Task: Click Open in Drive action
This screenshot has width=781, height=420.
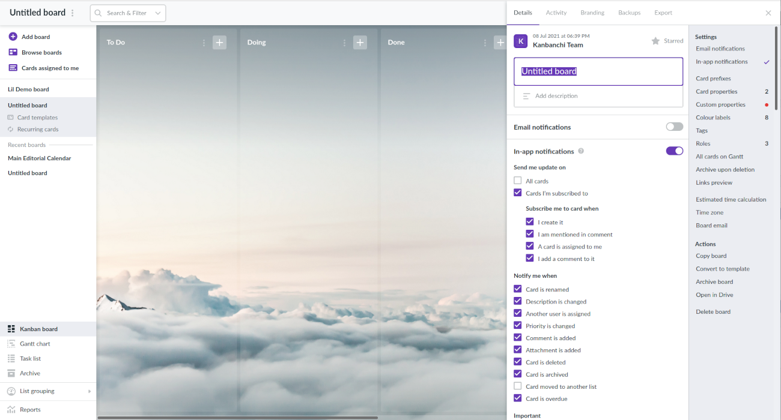Action: [x=714, y=295]
